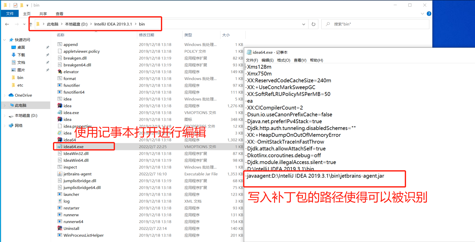475x242 pixels.
Task: Go up one folder level
Action: point(31,24)
